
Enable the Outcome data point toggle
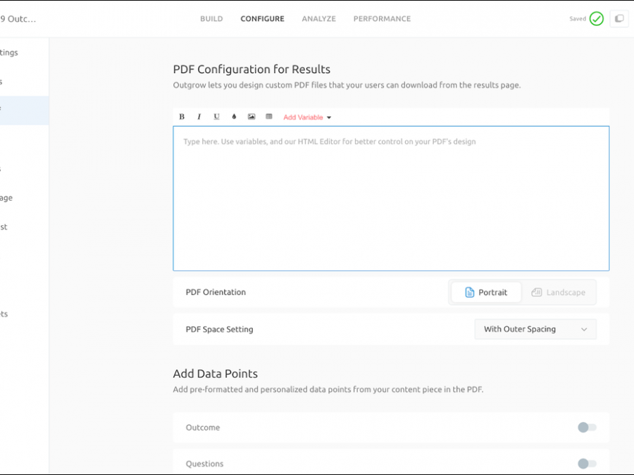[586, 427]
